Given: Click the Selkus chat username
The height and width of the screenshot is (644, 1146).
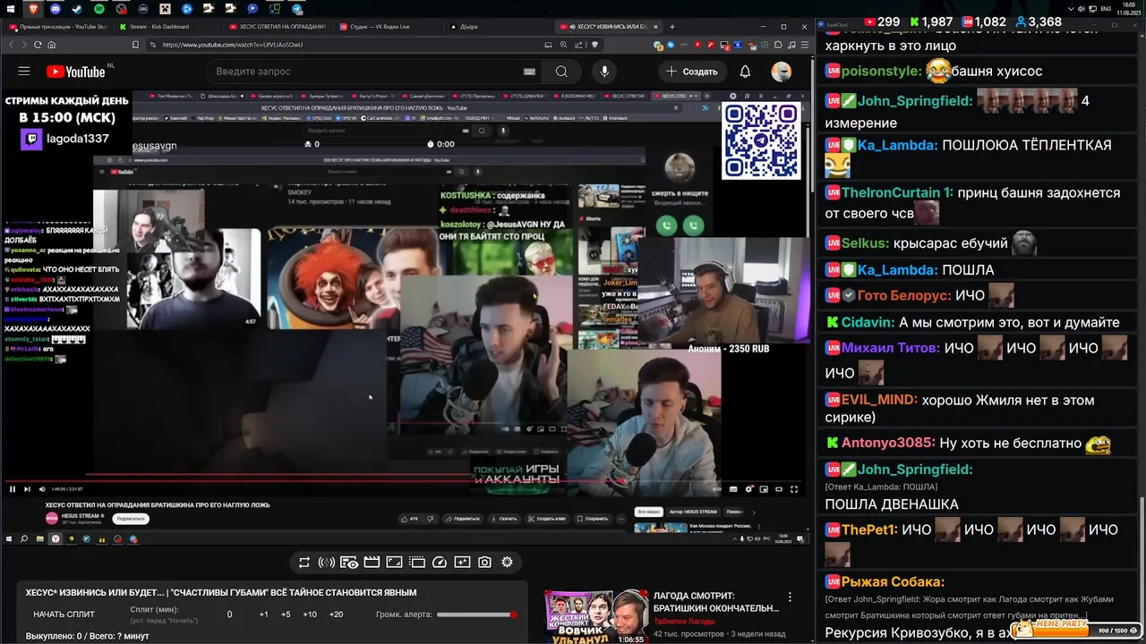Looking at the screenshot, I should pos(867,243).
